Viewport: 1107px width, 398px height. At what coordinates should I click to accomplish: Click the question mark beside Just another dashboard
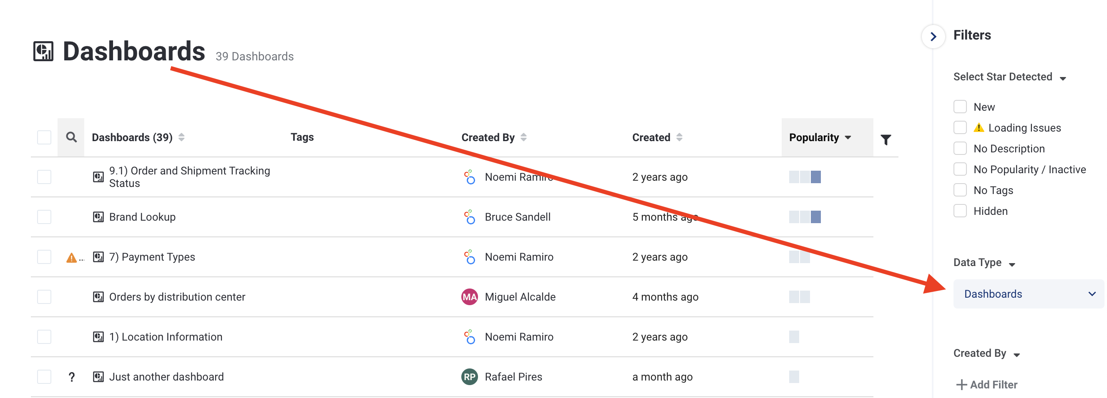point(72,377)
